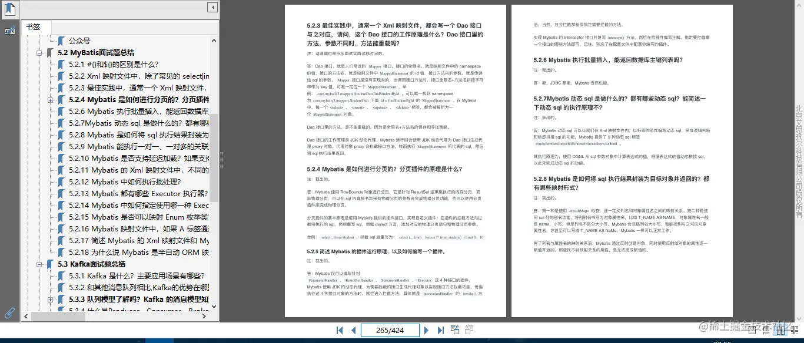This screenshot has height=343, width=804.
Task: Jump to last page of document
Action: click(440, 331)
